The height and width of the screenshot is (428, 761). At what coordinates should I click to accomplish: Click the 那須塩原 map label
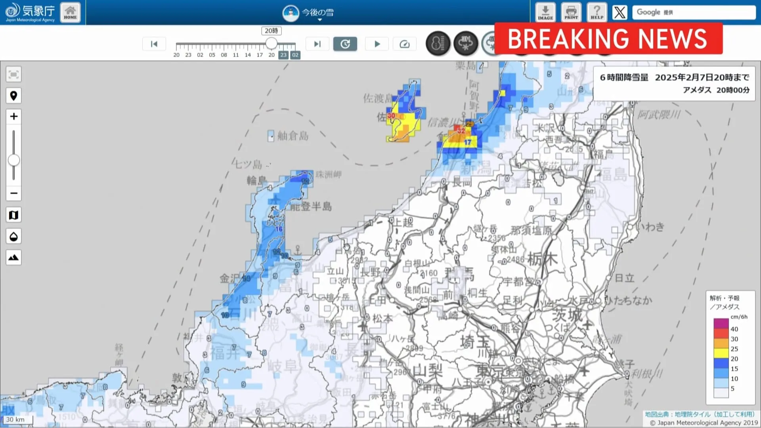tap(531, 230)
